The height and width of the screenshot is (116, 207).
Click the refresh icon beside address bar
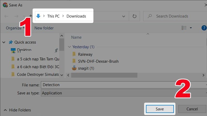click(134, 16)
